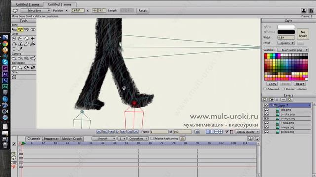Open Premiere Pro from the Dock
Screen dimensions: 316x177
[x=5, y=68]
